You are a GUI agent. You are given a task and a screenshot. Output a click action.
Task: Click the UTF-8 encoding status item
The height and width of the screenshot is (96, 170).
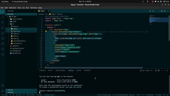[138, 95]
